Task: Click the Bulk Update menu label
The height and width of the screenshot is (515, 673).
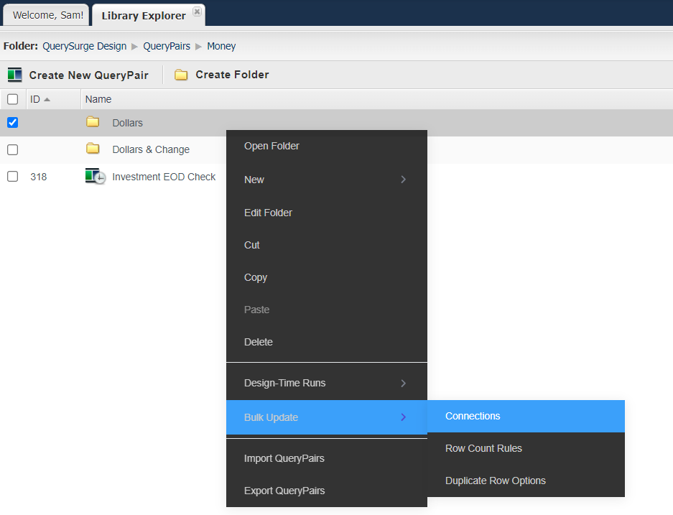Action: coord(271,417)
